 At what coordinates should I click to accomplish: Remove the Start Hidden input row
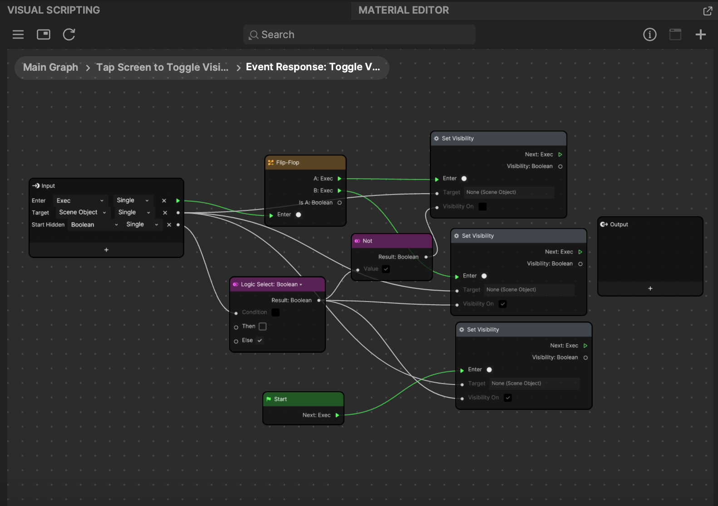tap(169, 224)
